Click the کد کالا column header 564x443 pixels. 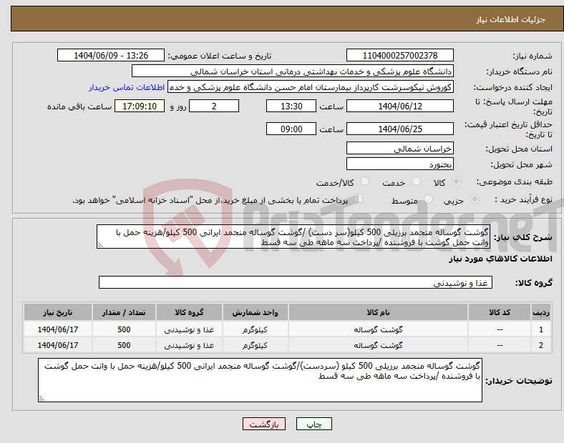500,312
